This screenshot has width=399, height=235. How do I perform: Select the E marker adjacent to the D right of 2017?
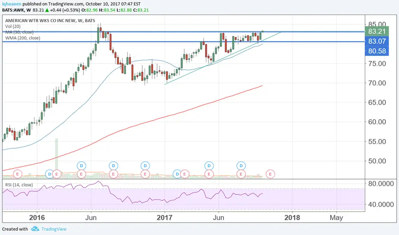coord(185,174)
